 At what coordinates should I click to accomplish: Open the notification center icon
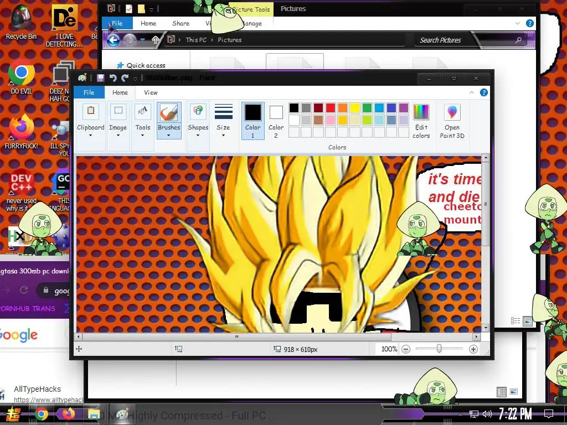pos(549,413)
